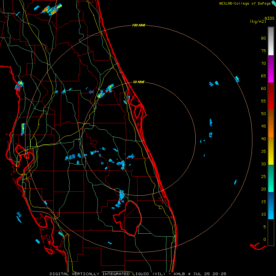The width and height of the screenshot is (276, 276).
Task: Select the "50 NMI" range ring label
Action: pyautogui.click(x=139, y=82)
